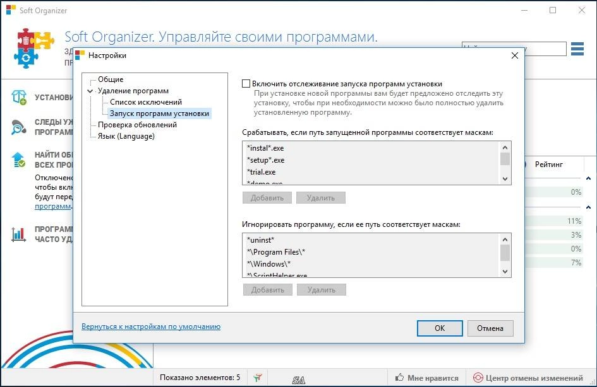Screen dimensions: 597x387
Task: Click frequently removed programs chart icon
Action: 19,234
